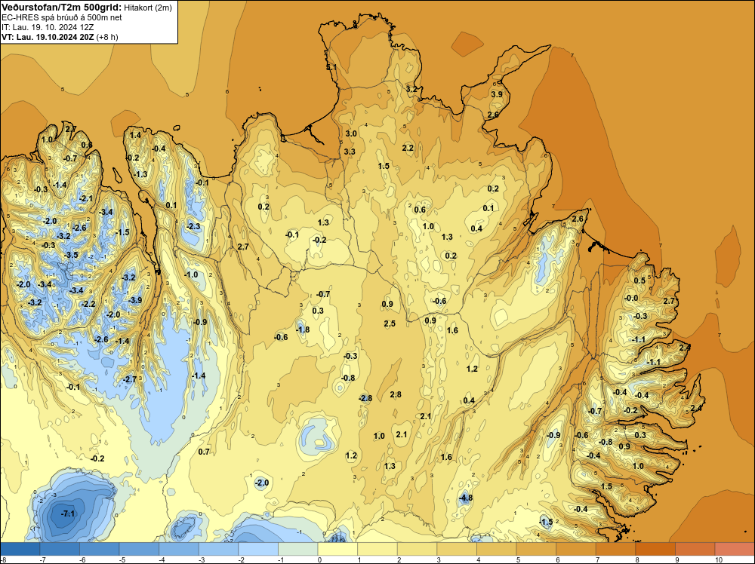
Task: Click the "10" tick label on the color scale
Action: click(719, 559)
